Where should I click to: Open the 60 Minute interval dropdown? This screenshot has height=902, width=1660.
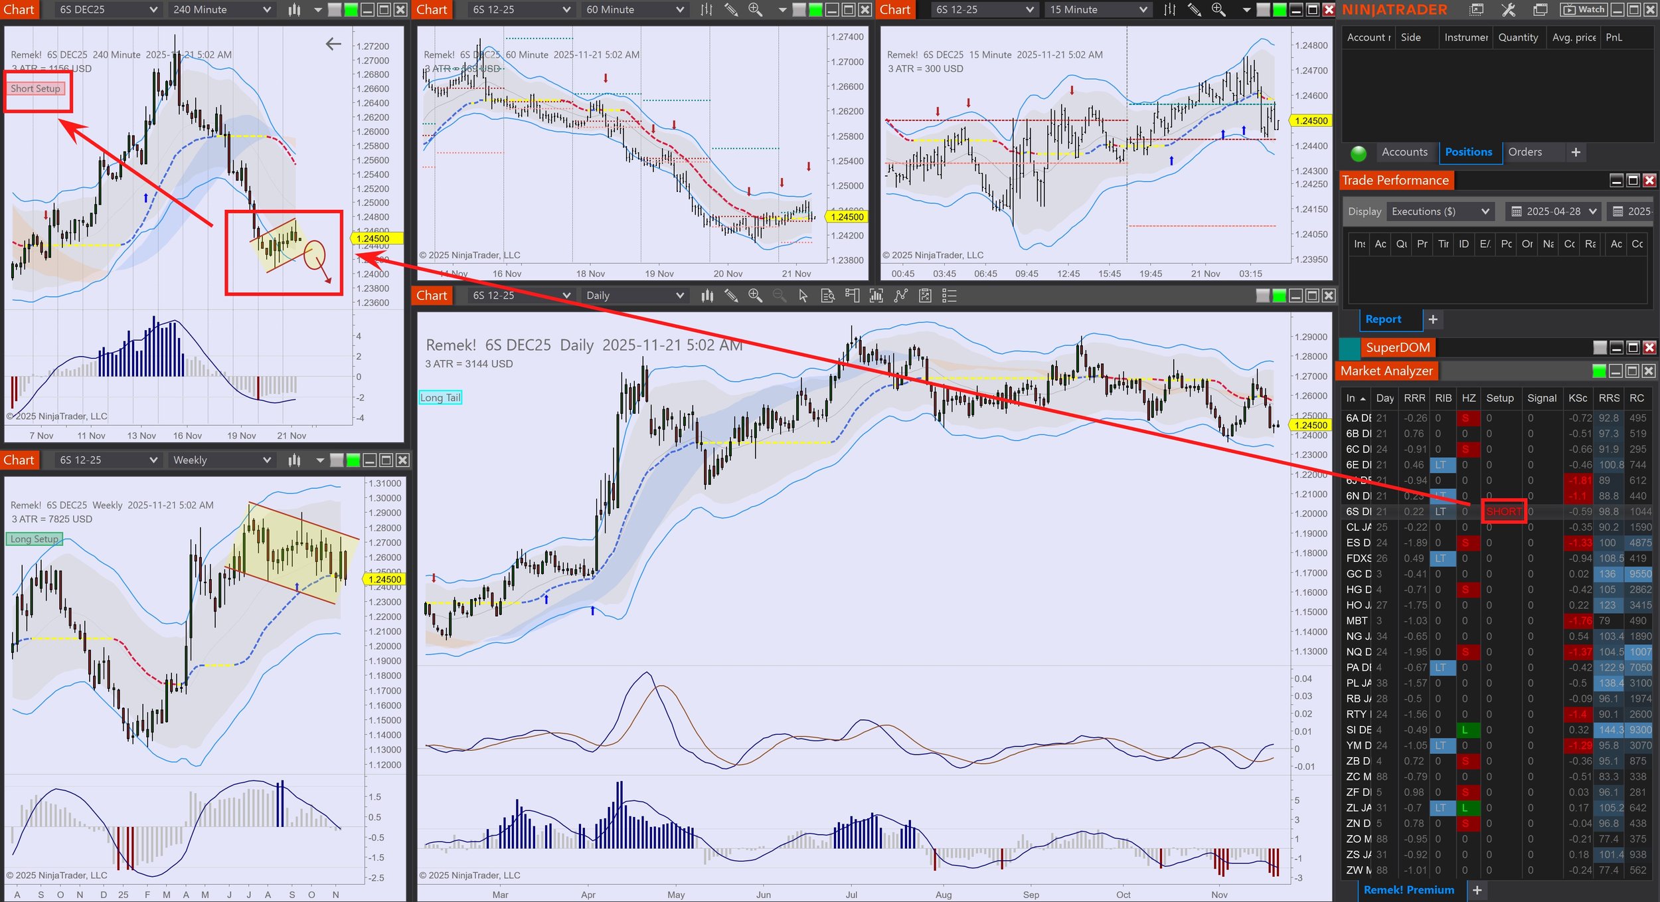pos(635,10)
